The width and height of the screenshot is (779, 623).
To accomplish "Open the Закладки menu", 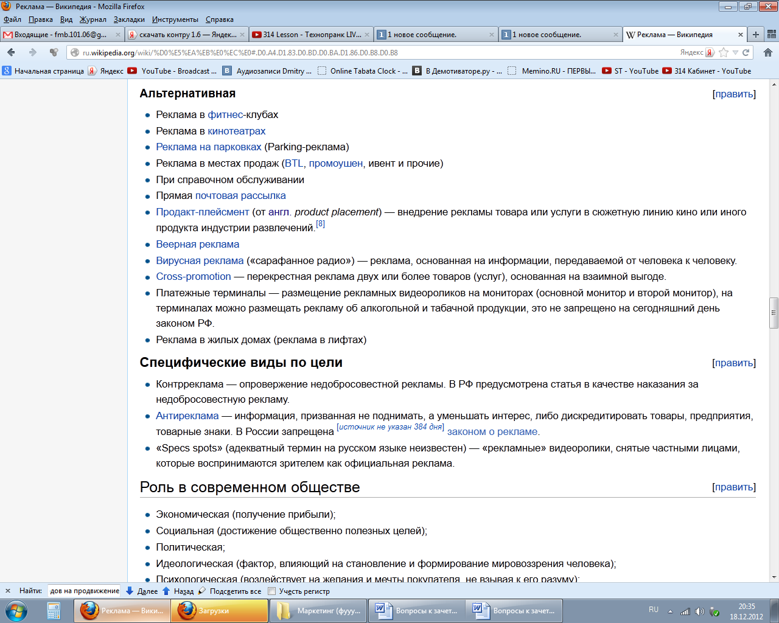I will 129,19.
